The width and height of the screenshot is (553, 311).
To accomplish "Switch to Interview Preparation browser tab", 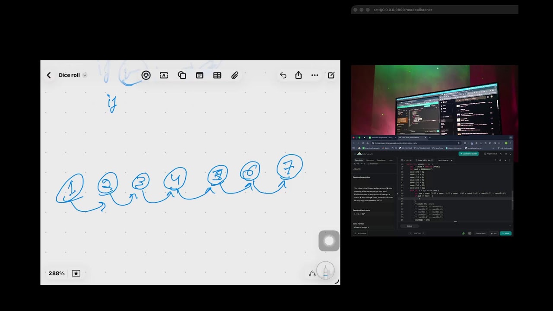I will (x=381, y=137).
